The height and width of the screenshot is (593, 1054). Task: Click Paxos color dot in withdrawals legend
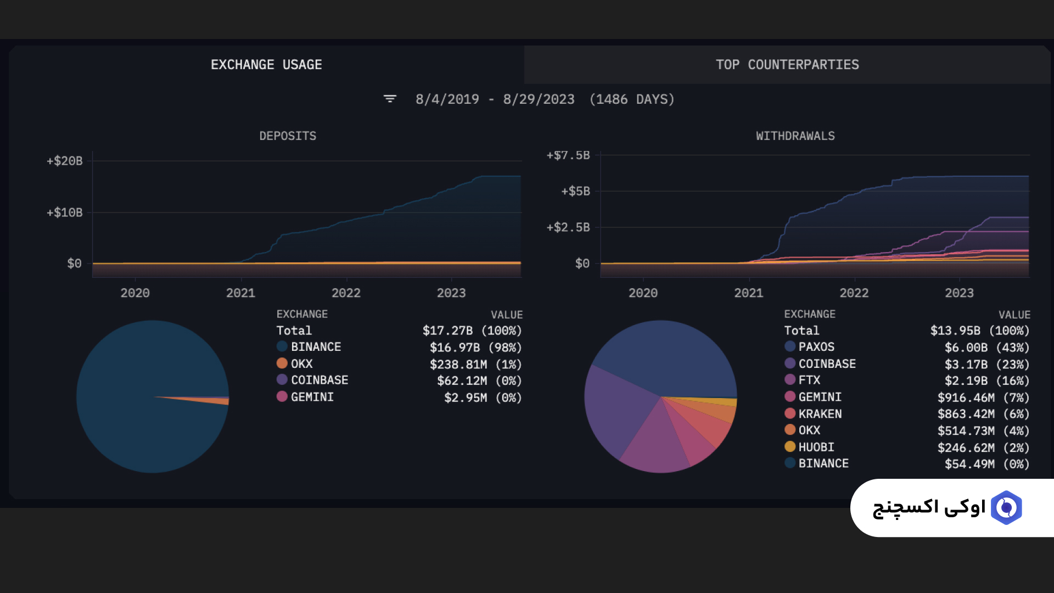click(790, 346)
